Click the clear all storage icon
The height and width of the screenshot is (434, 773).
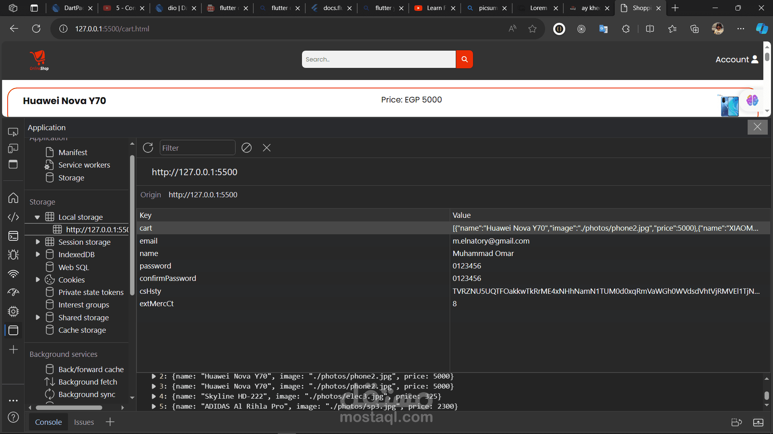click(246, 148)
